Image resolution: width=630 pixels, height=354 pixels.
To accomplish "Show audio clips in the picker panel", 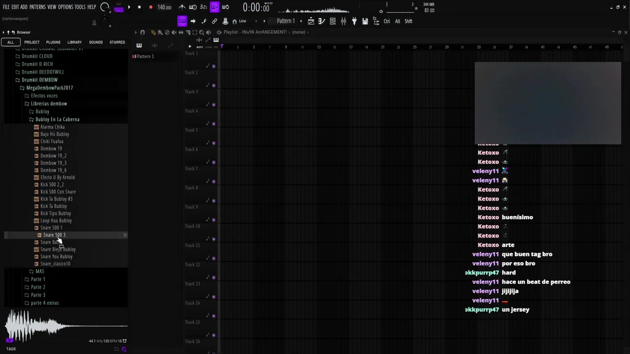I will pyautogui.click(x=155, y=46).
